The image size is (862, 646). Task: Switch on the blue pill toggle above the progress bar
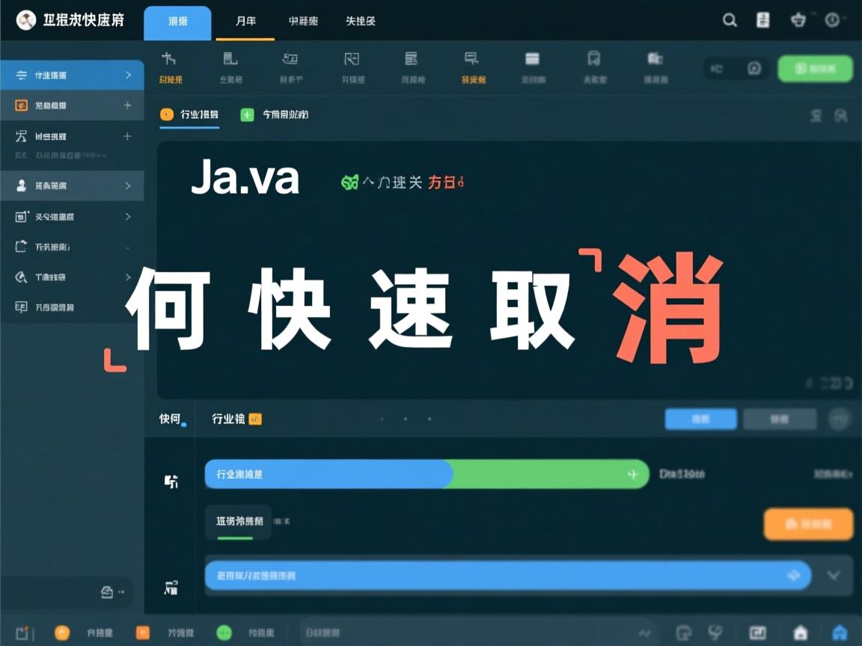coord(700,419)
